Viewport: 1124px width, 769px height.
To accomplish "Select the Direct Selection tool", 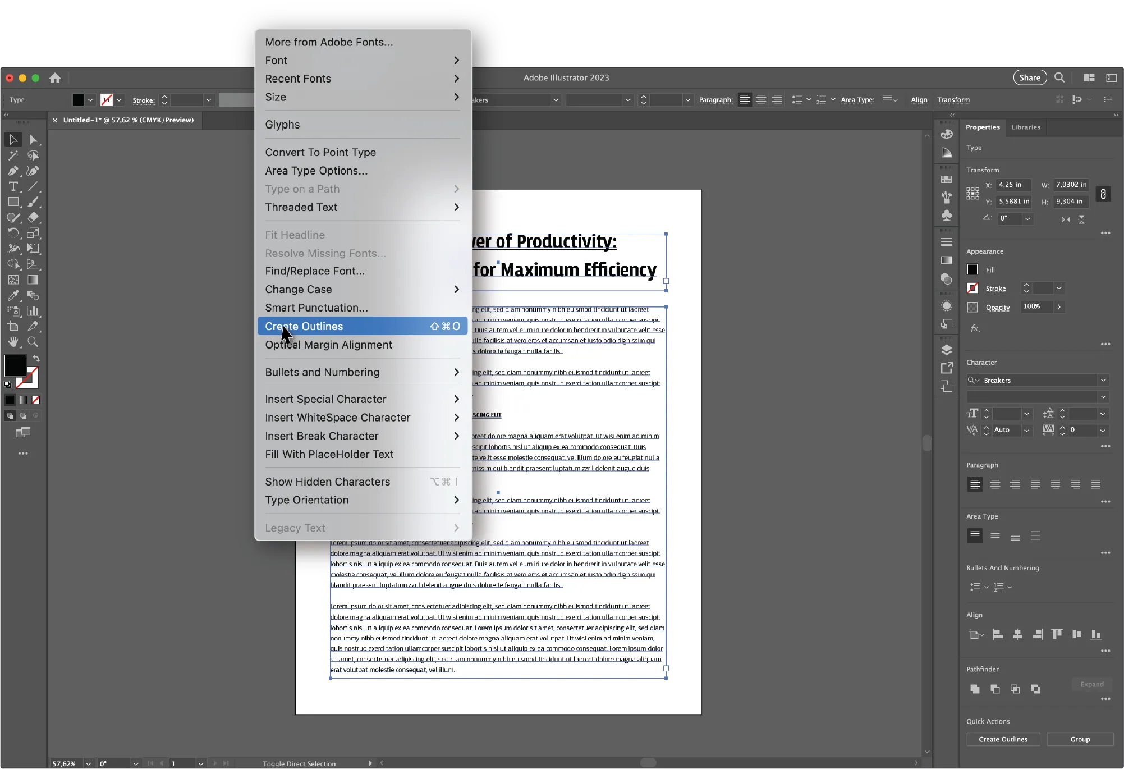I will [33, 139].
